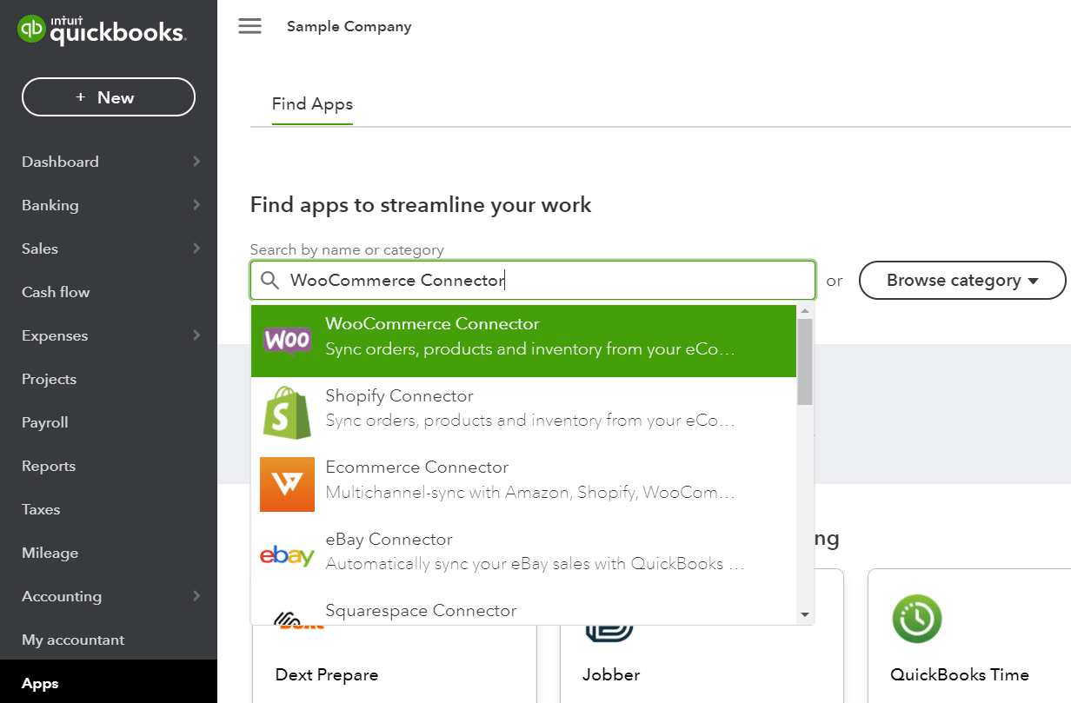Click the suggestion list scrollbar thumb

coord(805,361)
